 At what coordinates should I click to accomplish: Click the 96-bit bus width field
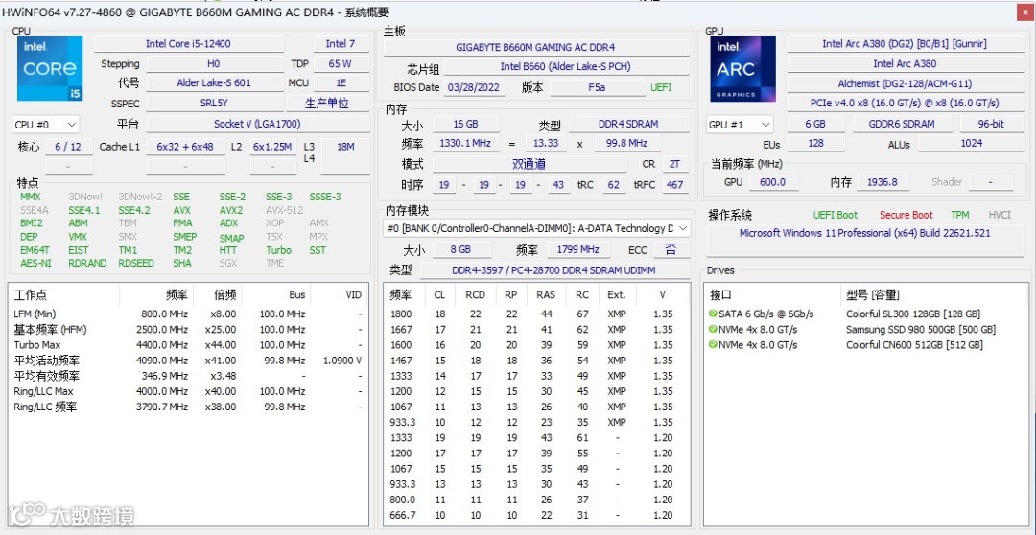[990, 125]
